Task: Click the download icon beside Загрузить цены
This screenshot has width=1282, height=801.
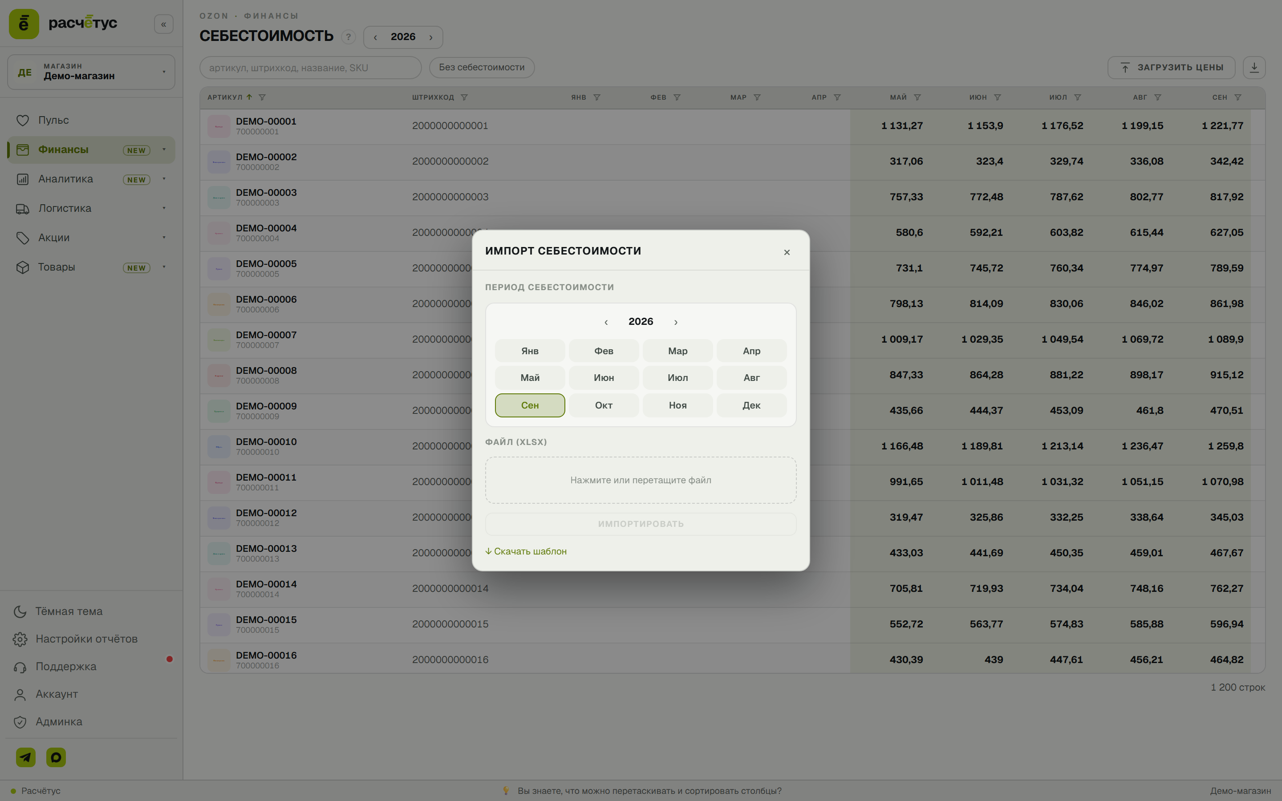Action: click(x=1254, y=67)
